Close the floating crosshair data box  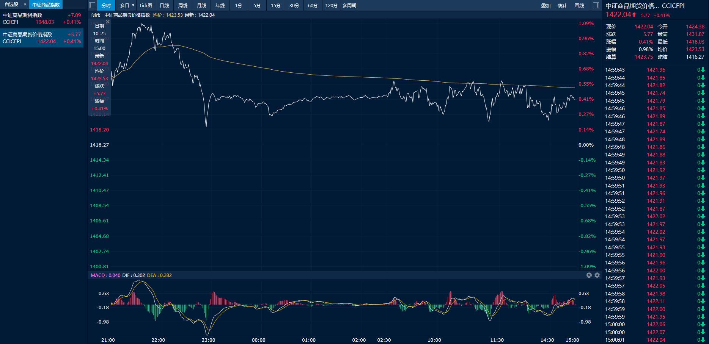pos(108,22)
